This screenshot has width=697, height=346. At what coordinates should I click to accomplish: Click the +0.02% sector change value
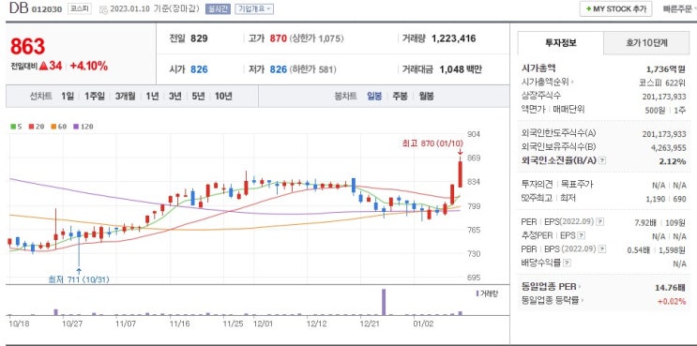click(x=672, y=301)
